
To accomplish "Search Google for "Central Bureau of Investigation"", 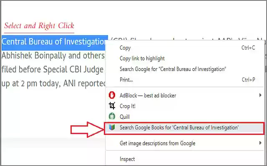I will point(185,69).
